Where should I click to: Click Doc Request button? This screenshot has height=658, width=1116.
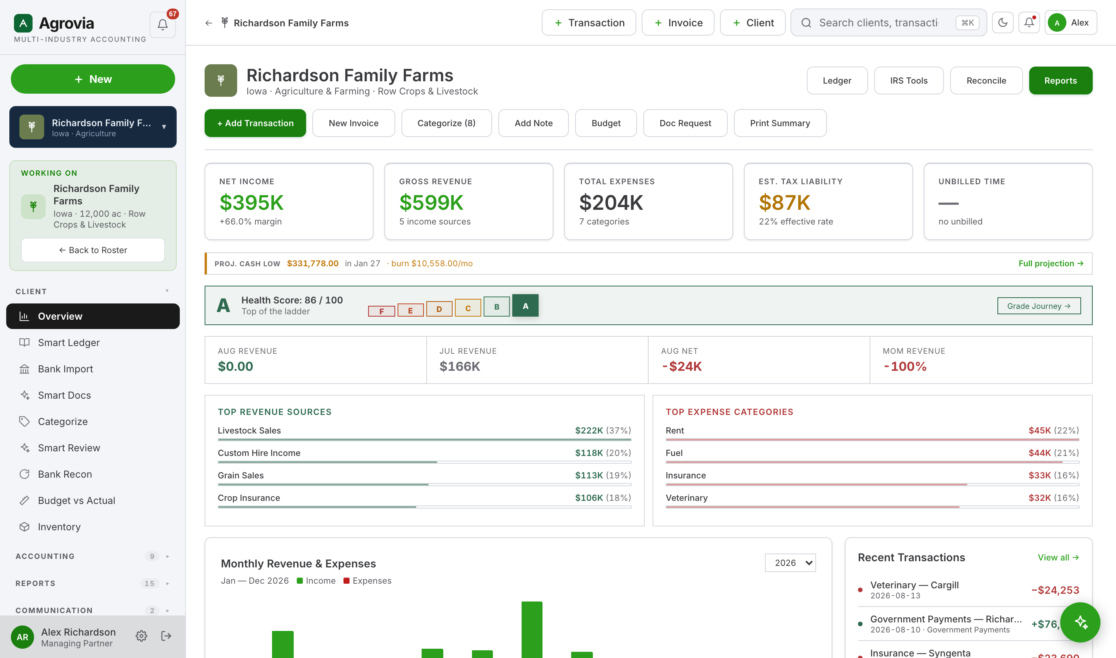(x=685, y=123)
